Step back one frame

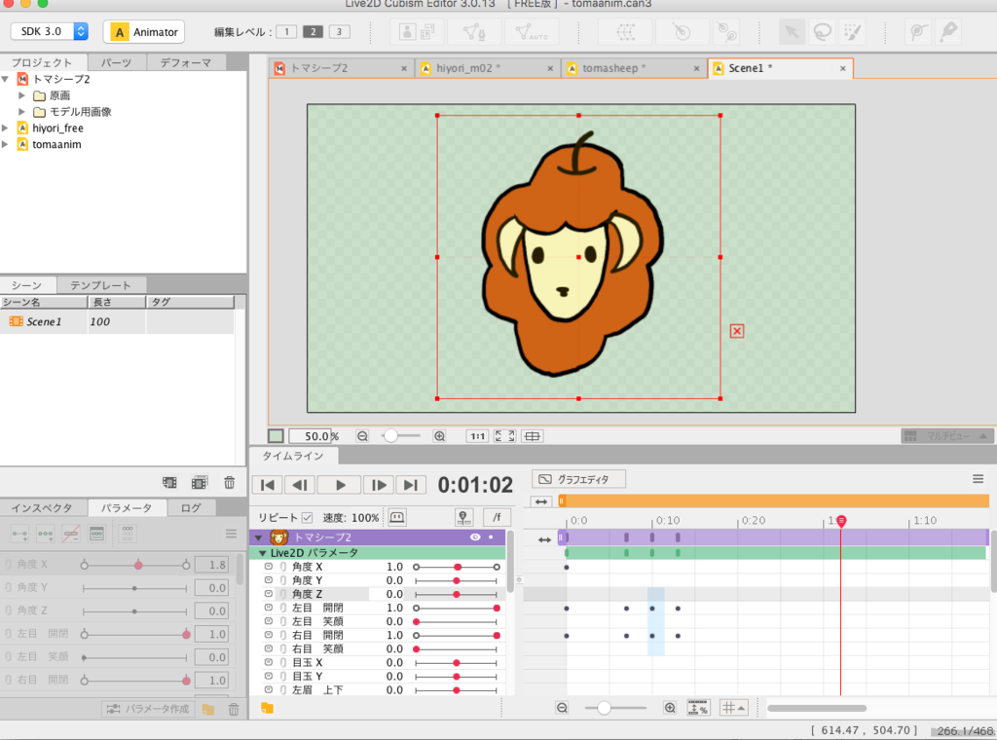(300, 485)
